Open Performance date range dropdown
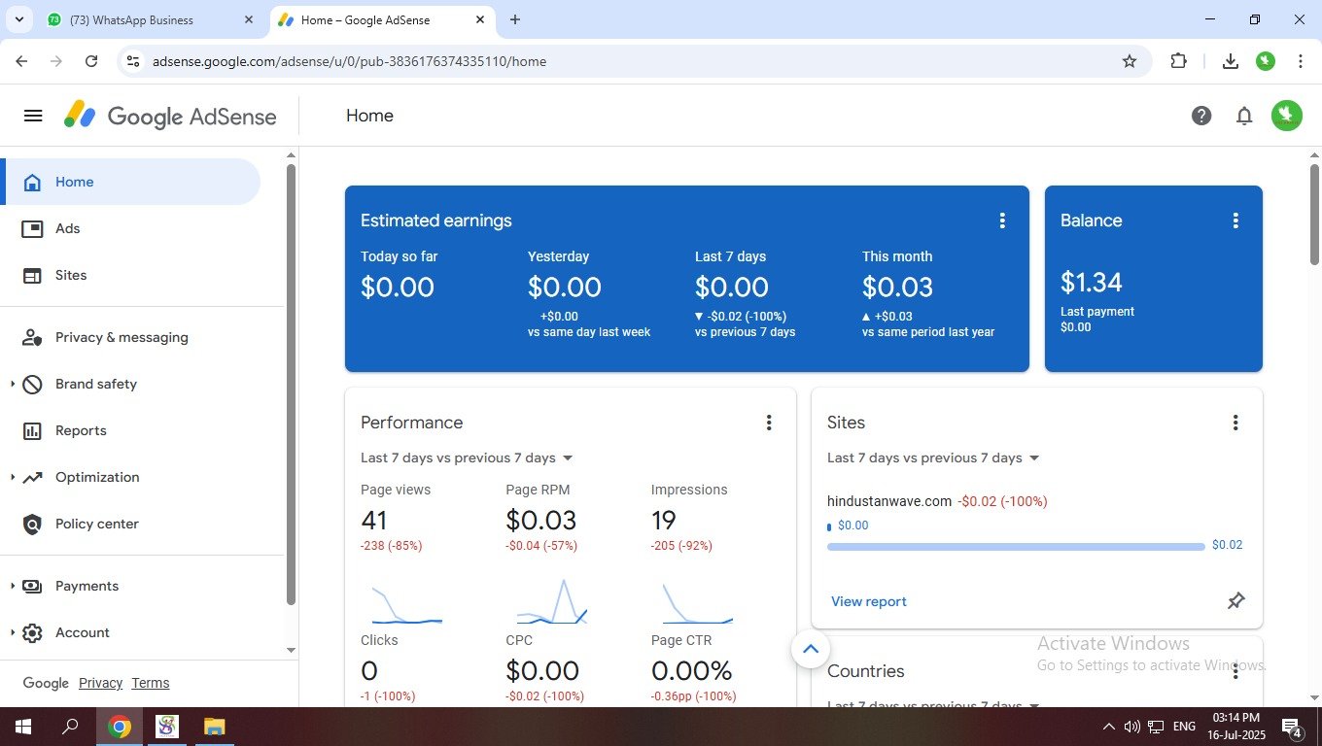Screen dimensions: 1322x746 (x=468, y=458)
